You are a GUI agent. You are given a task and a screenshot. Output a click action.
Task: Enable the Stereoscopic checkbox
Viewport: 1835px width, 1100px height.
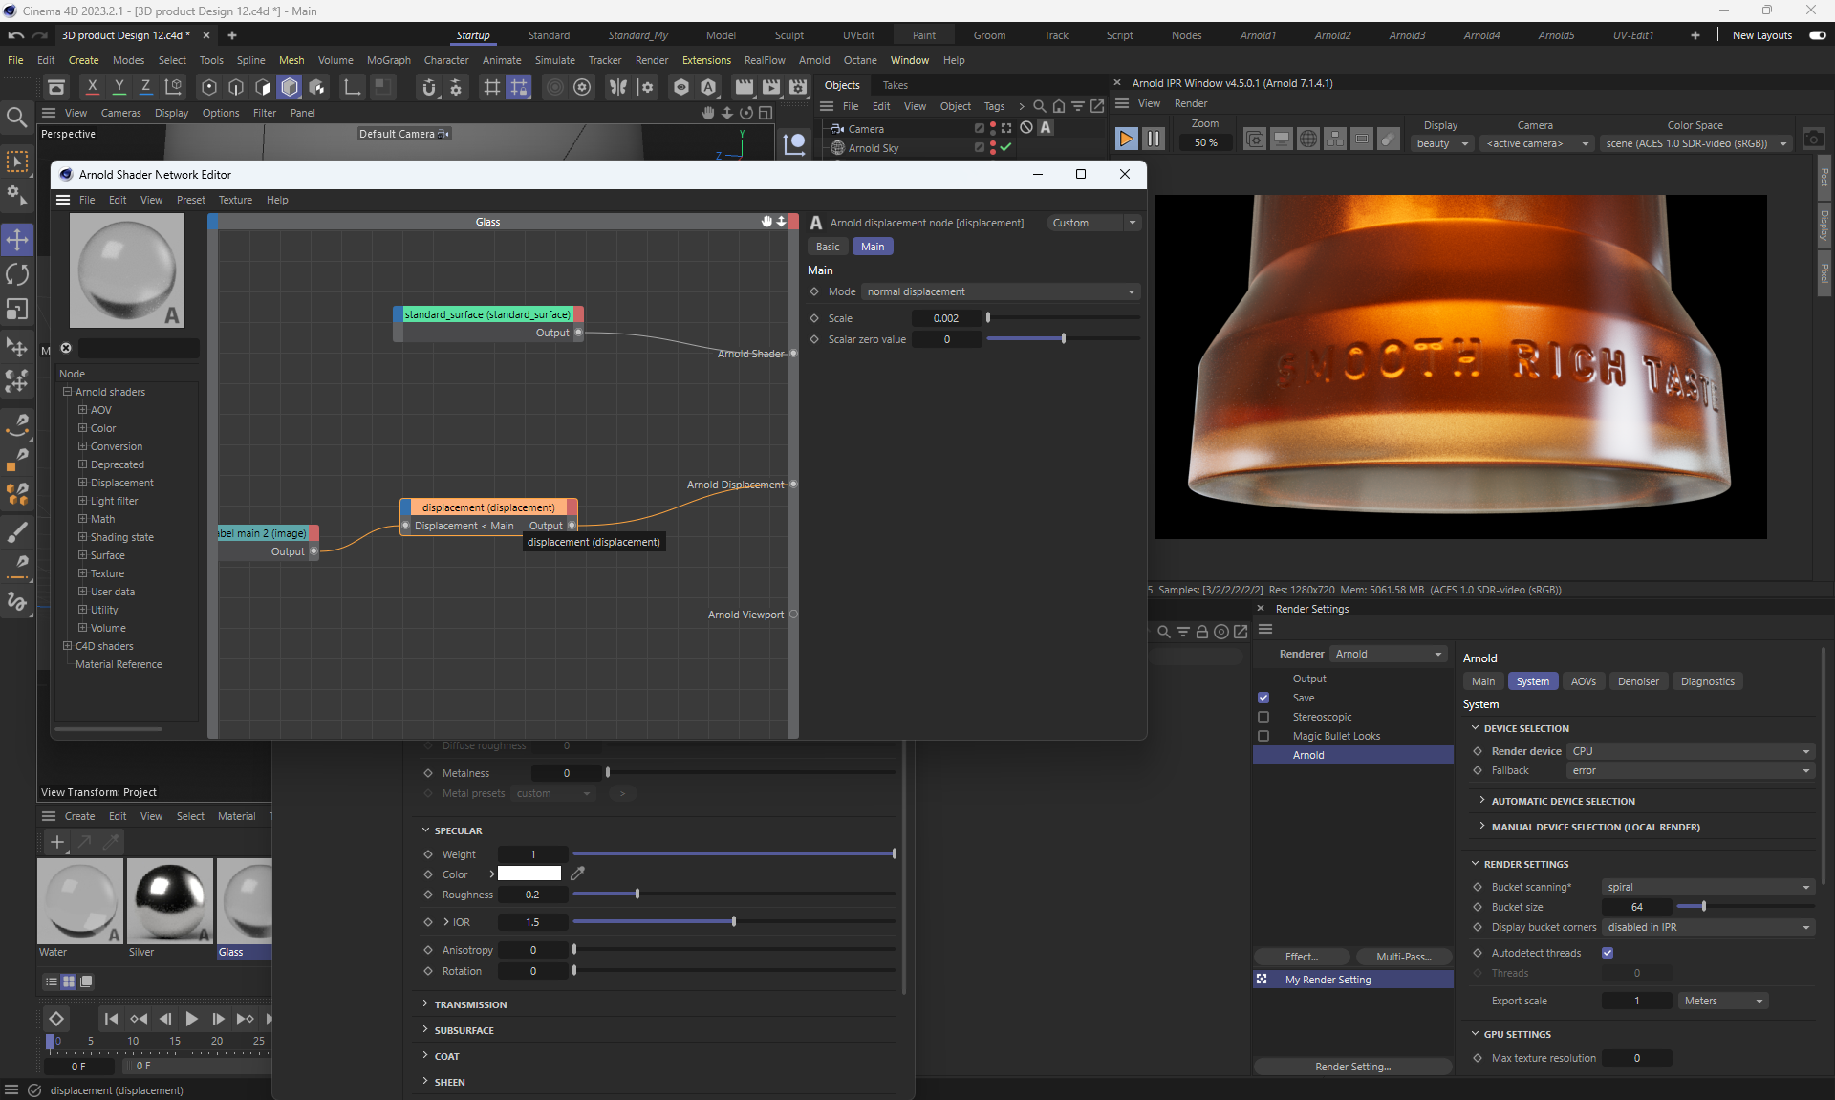click(x=1263, y=717)
